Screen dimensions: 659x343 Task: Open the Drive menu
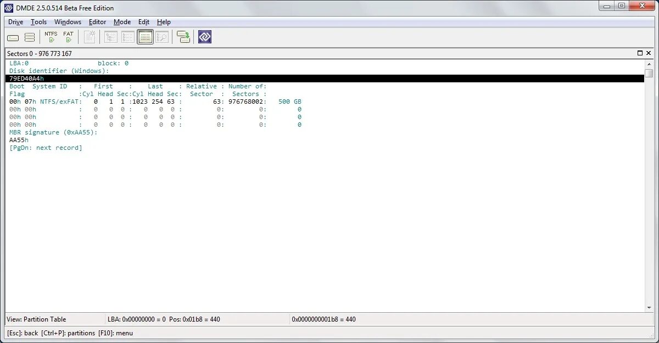15,22
